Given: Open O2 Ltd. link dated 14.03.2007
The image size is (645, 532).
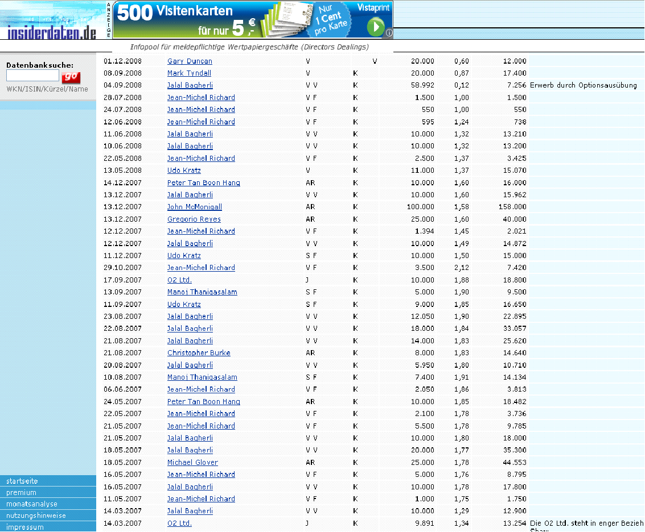Looking at the screenshot, I should pos(179,523).
